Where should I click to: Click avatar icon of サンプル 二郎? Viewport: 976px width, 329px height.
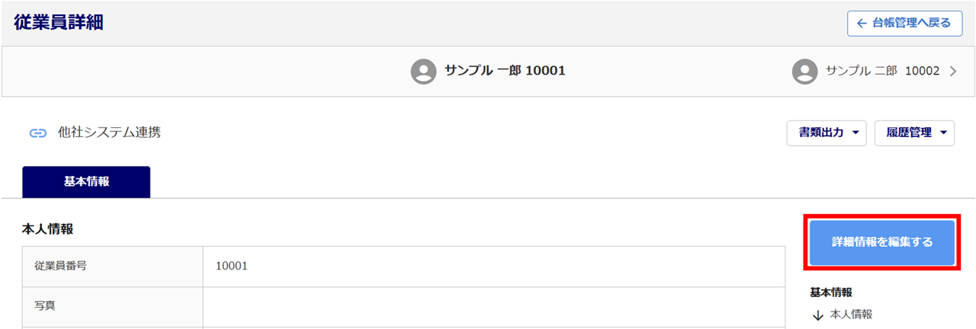click(804, 72)
